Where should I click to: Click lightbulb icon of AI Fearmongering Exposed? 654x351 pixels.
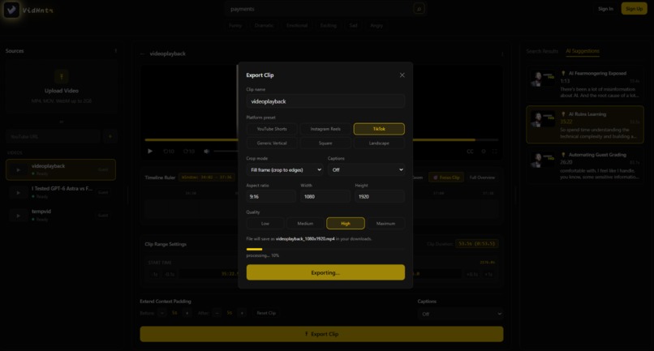click(x=563, y=74)
